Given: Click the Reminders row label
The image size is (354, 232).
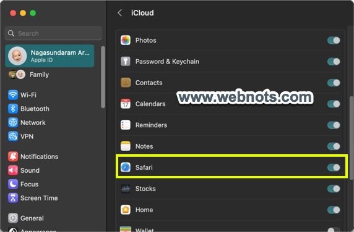Looking at the screenshot, I should coord(151,125).
